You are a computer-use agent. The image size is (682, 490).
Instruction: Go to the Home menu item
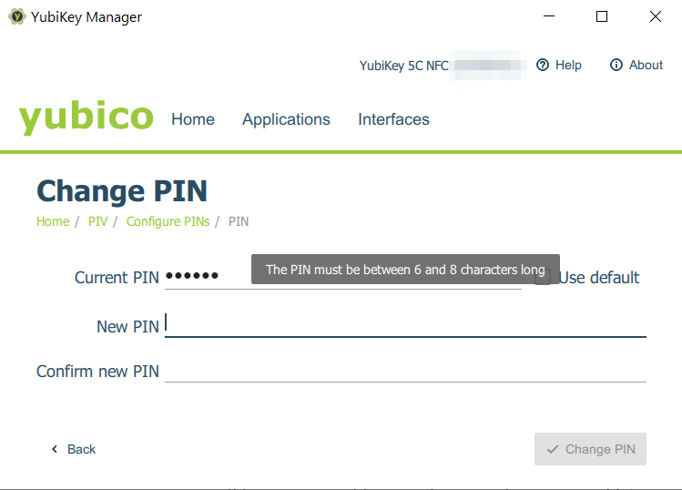click(193, 119)
